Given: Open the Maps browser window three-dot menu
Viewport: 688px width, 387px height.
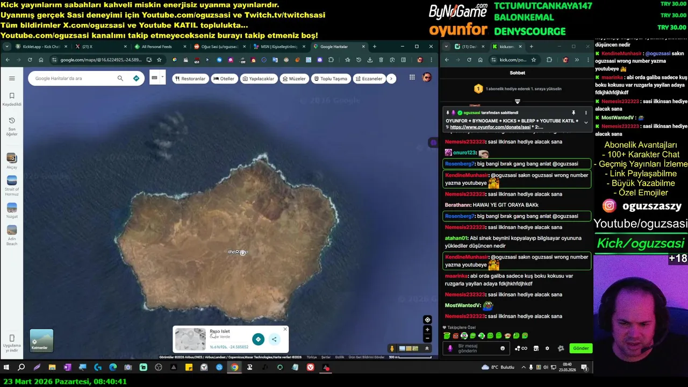Looking at the screenshot, I should point(431,60).
